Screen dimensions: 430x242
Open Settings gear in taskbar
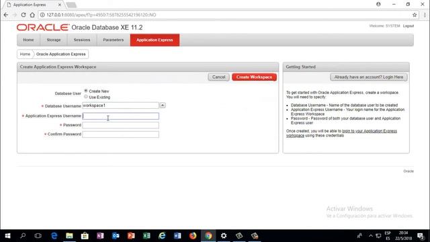pos(224,236)
